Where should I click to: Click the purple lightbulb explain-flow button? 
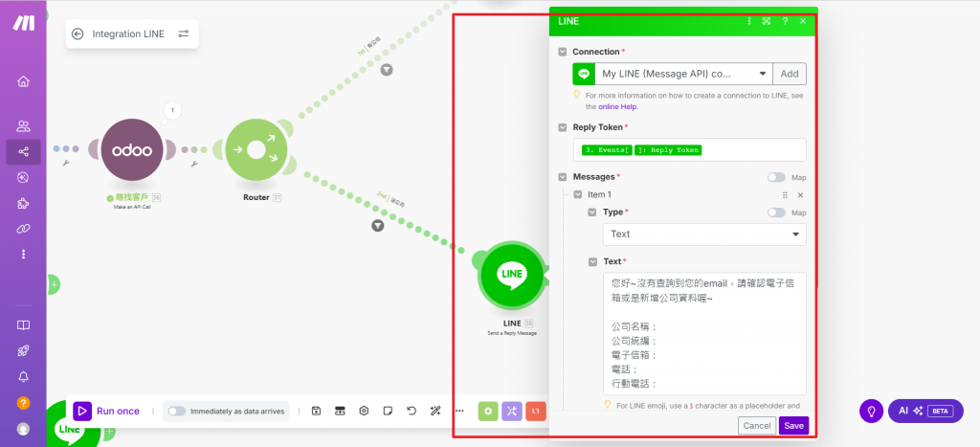[x=871, y=411]
